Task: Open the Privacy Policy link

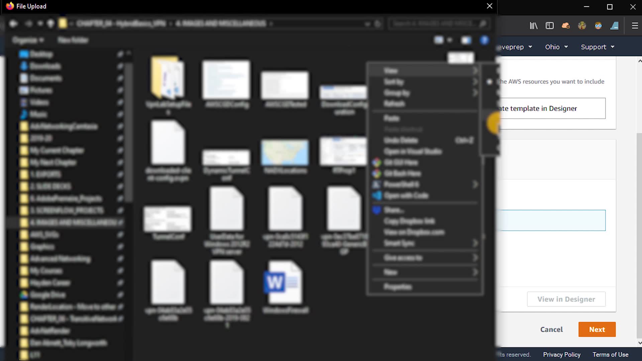Action: [561, 354]
